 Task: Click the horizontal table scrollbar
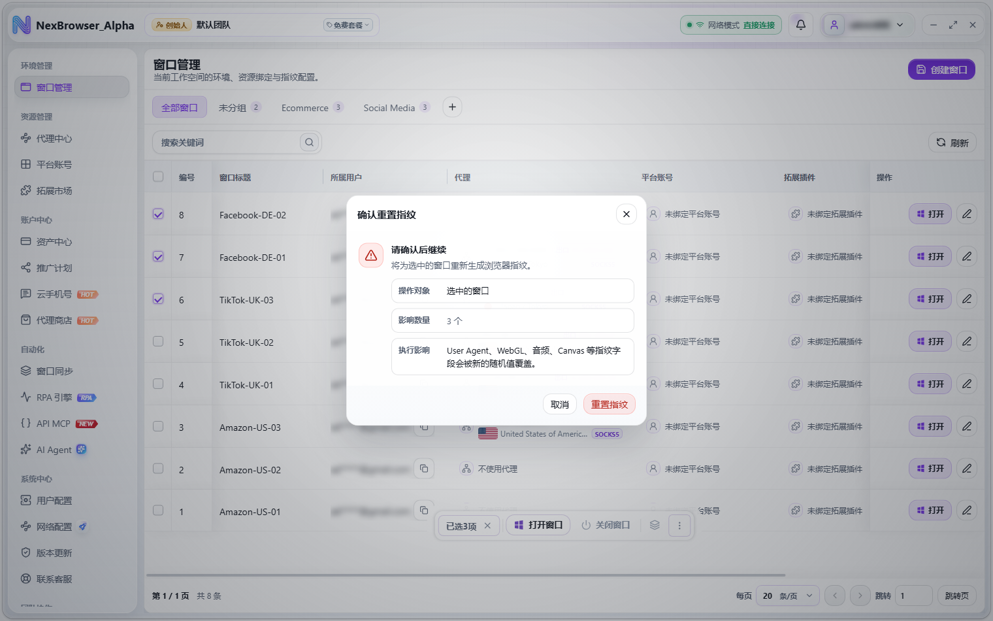[466, 576]
